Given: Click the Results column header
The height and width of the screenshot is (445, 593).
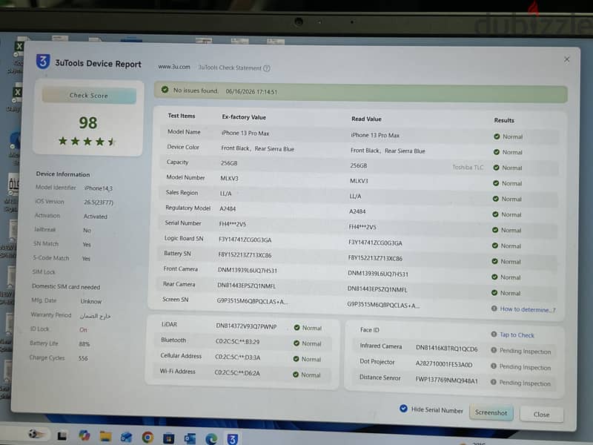Looking at the screenshot, I should coord(504,120).
